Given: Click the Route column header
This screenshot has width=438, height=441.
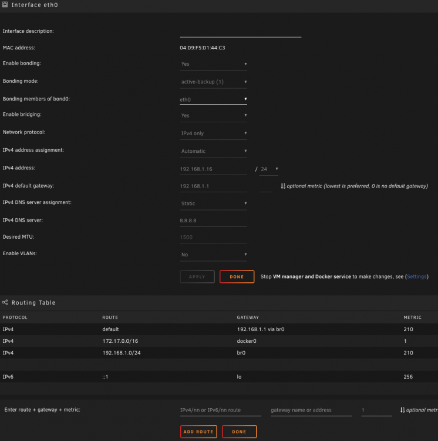Looking at the screenshot, I should (x=110, y=318).
